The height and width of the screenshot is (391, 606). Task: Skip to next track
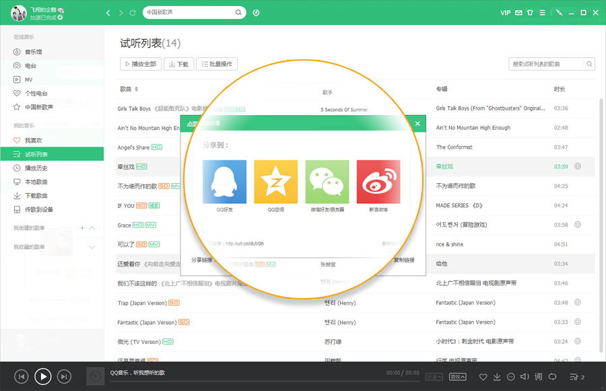click(x=64, y=376)
